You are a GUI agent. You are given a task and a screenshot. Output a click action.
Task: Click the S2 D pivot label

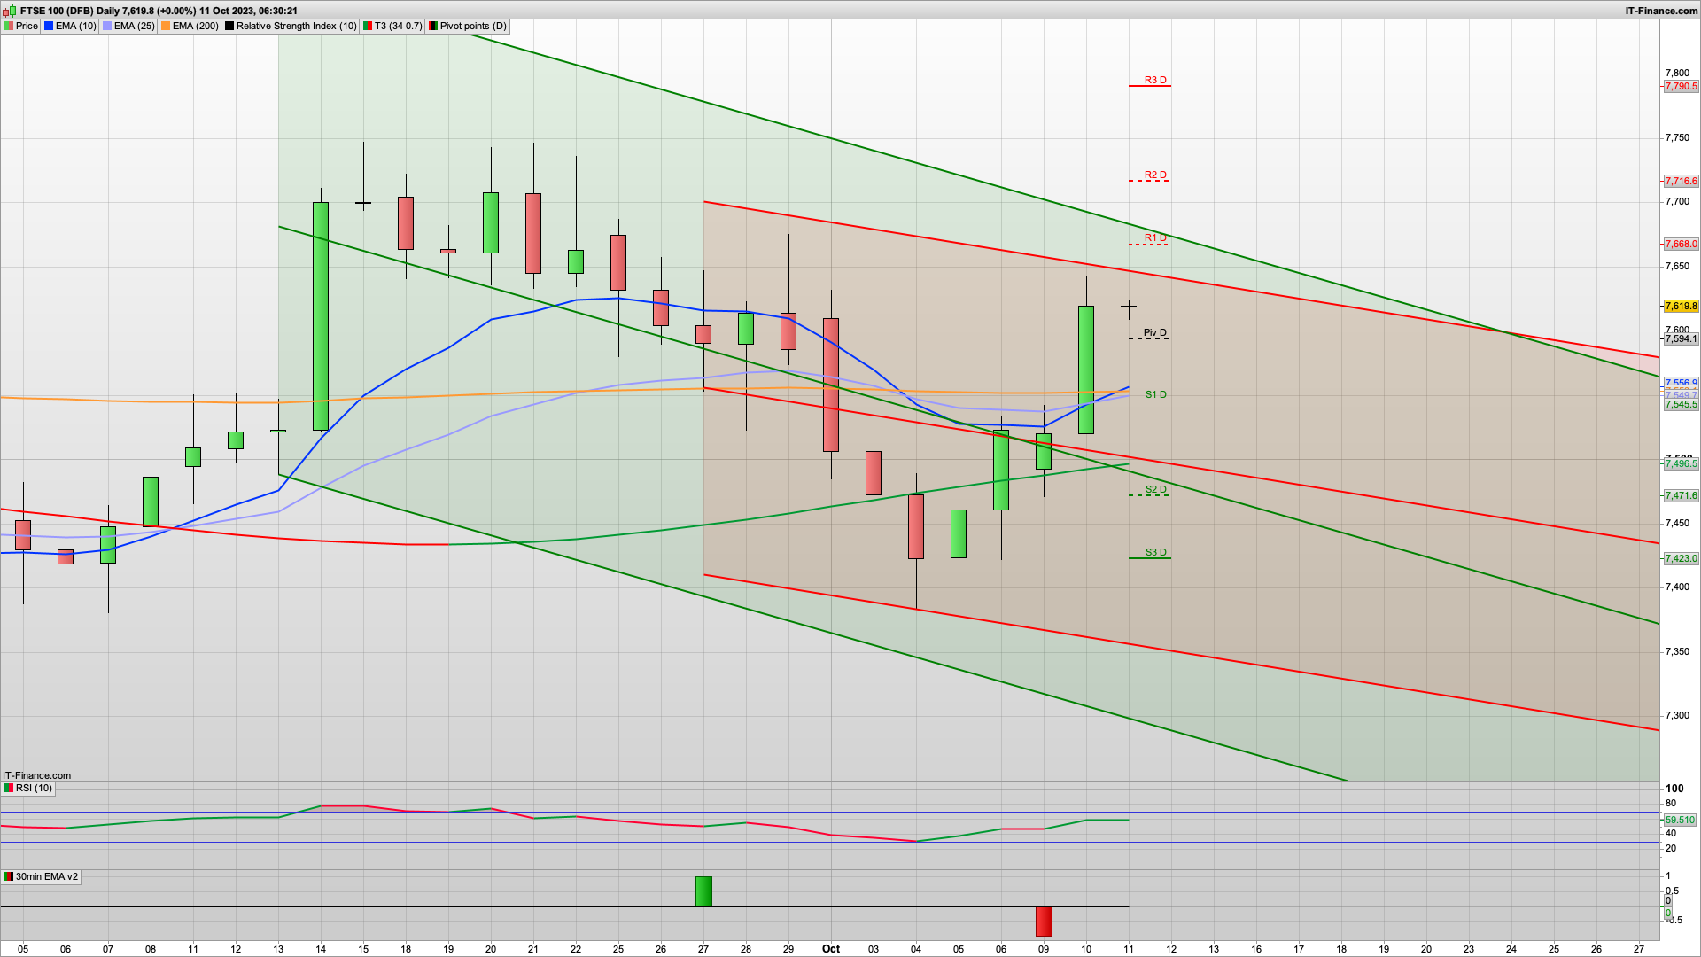1155,489
